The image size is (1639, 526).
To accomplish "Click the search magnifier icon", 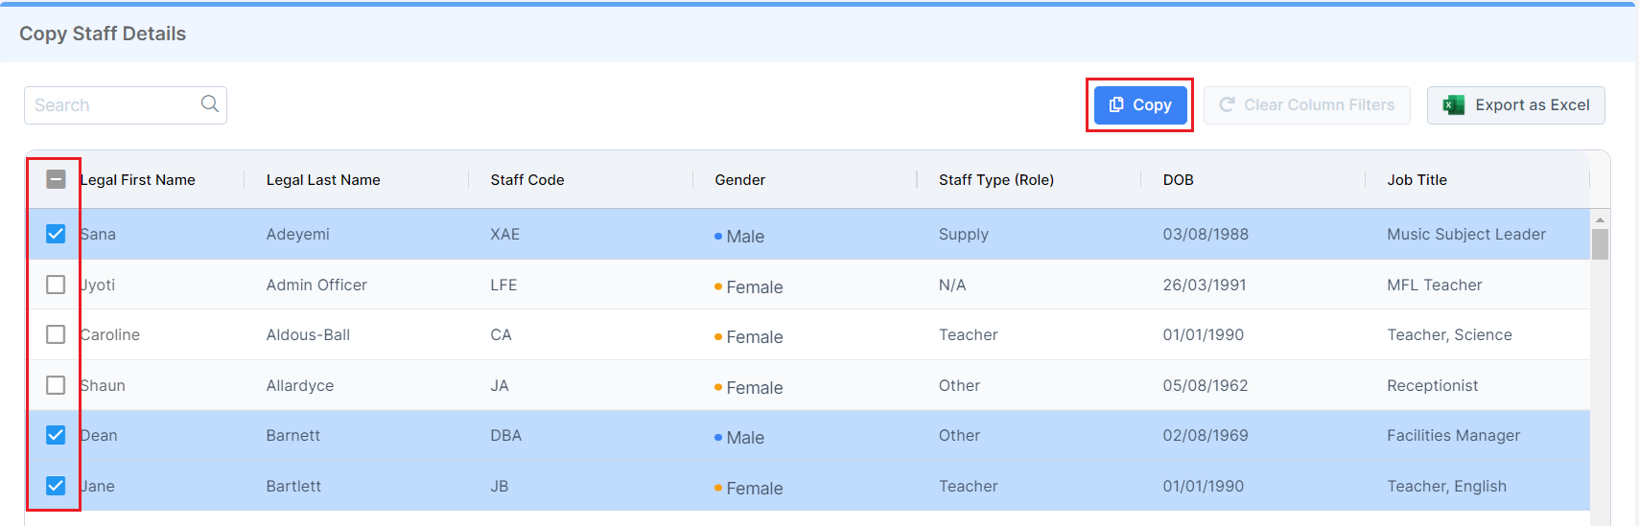I will click(209, 104).
